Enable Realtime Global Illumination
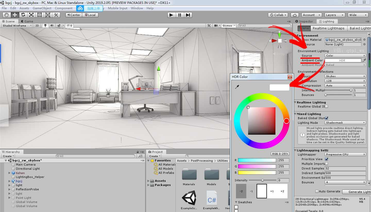The width and height of the screenshot is (371, 212). tap(326, 107)
